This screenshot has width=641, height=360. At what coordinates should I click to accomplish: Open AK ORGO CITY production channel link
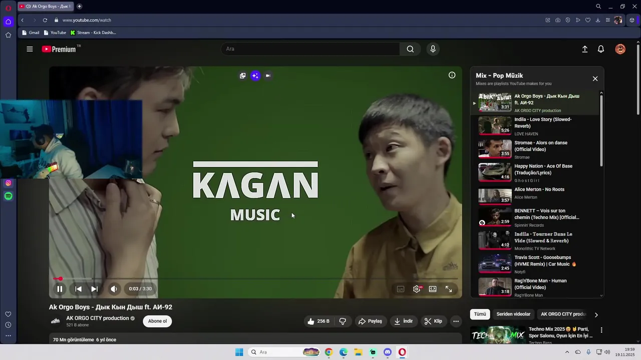tap(98, 318)
